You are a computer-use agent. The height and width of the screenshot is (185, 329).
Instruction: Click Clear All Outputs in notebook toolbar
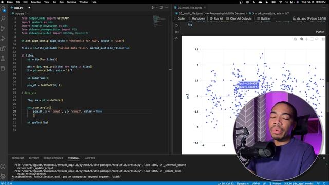[x=239, y=18]
